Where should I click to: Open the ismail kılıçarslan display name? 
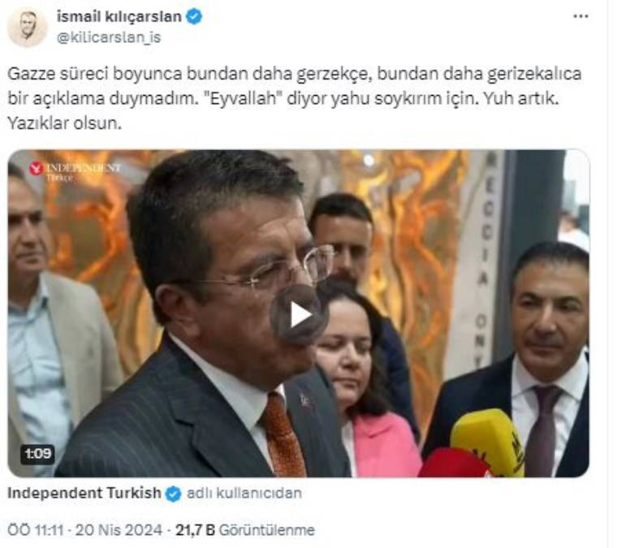pos(119,17)
